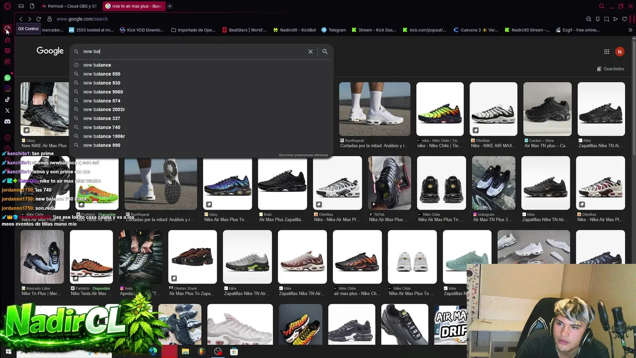Open Mercado Libre Nike Tn Plus image
636x358 pixels.
click(42, 257)
